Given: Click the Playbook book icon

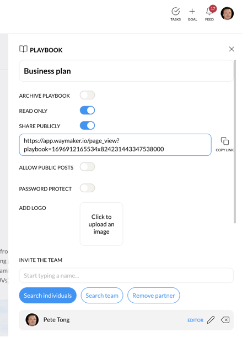Looking at the screenshot, I should point(23,49).
